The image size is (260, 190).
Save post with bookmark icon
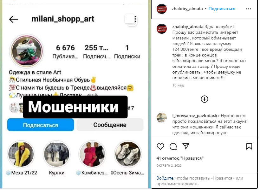[249, 146]
